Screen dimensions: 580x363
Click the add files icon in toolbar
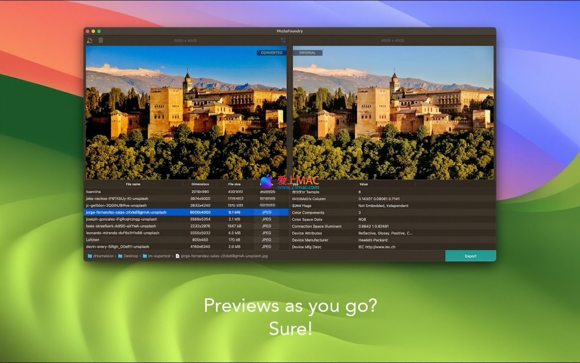pyautogui.click(x=89, y=40)
